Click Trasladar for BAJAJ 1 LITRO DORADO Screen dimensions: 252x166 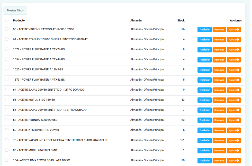pyautogui.click(x=204, y=90)
